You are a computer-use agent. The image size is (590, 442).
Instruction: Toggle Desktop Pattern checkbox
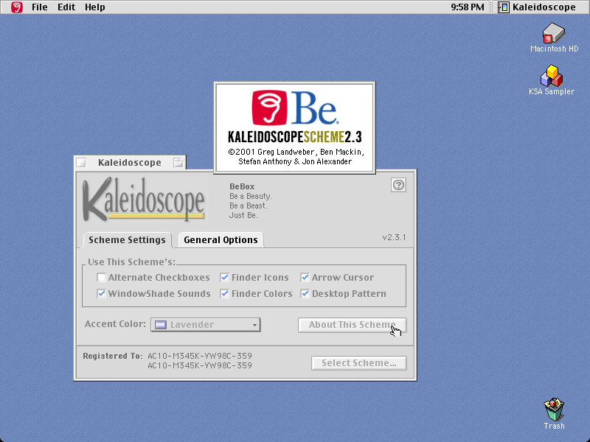coord(305,293)
